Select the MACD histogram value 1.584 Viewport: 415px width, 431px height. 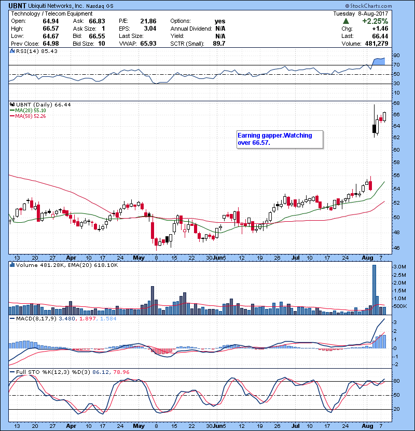coord(108,319)
